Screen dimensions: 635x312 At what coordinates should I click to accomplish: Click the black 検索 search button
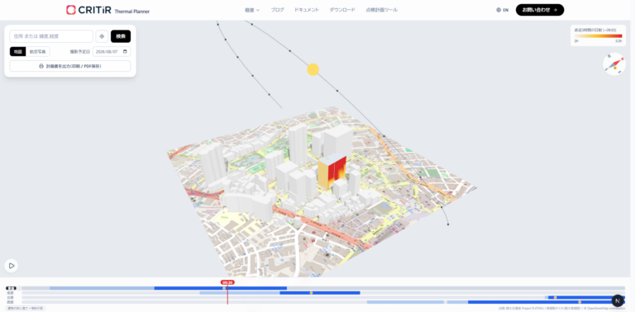121,36
